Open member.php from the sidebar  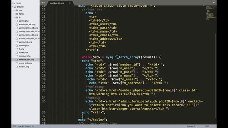tap(25, 56)
